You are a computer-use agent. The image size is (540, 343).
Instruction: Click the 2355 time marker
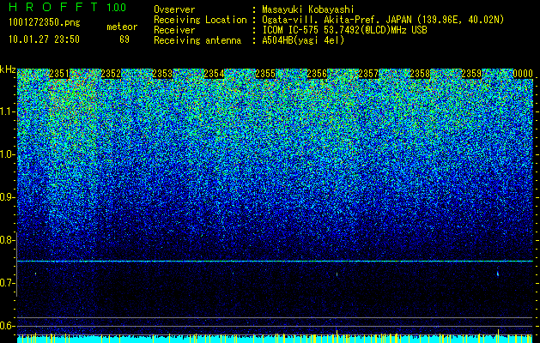265,74
